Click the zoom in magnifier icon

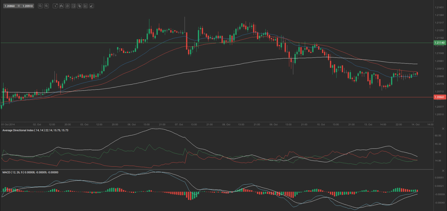tap(46, 6)
